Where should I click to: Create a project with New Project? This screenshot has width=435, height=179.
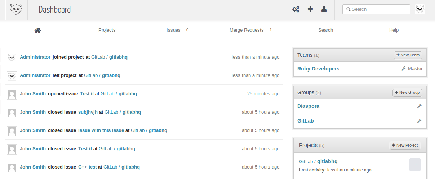coord(405,145)
